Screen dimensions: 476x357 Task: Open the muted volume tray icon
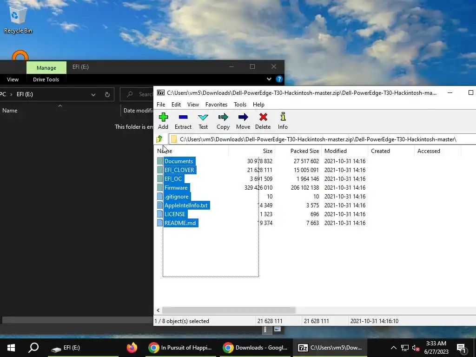point(416,348)
